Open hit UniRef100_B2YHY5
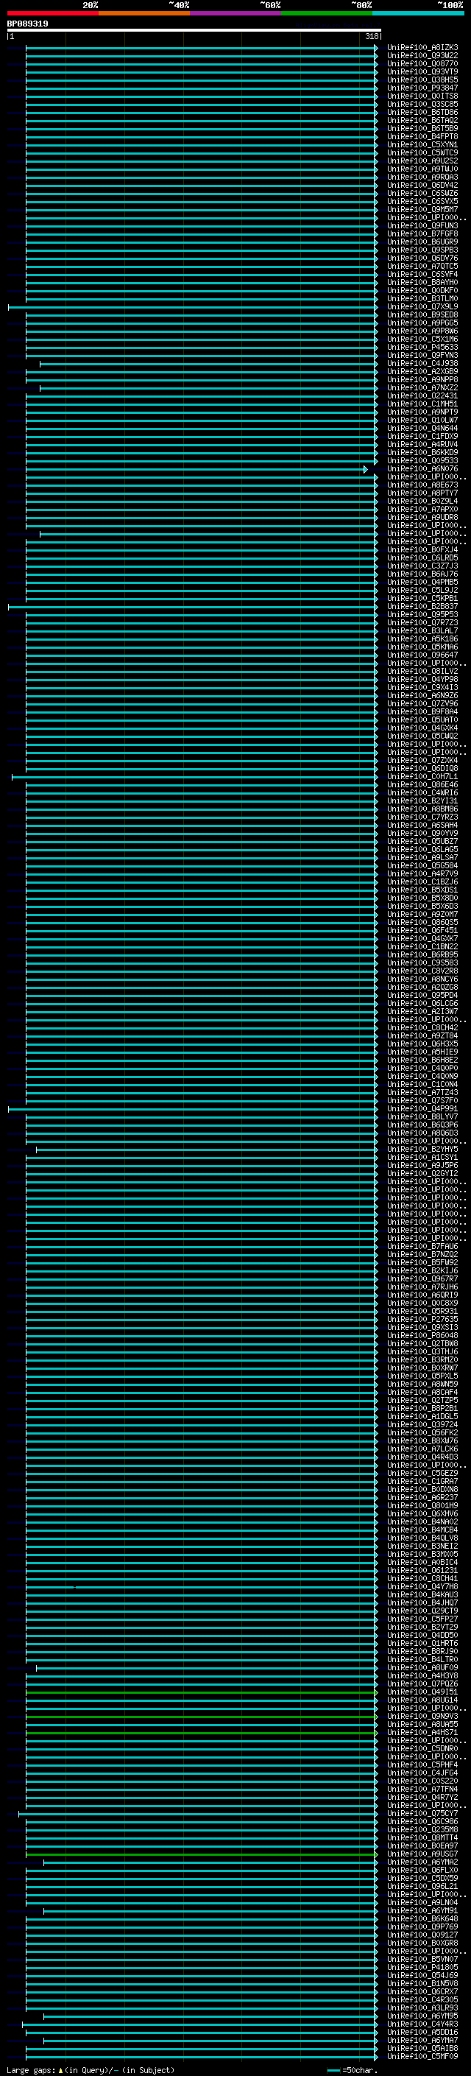Screen dimensions: 471x2076 point(422,1150)
